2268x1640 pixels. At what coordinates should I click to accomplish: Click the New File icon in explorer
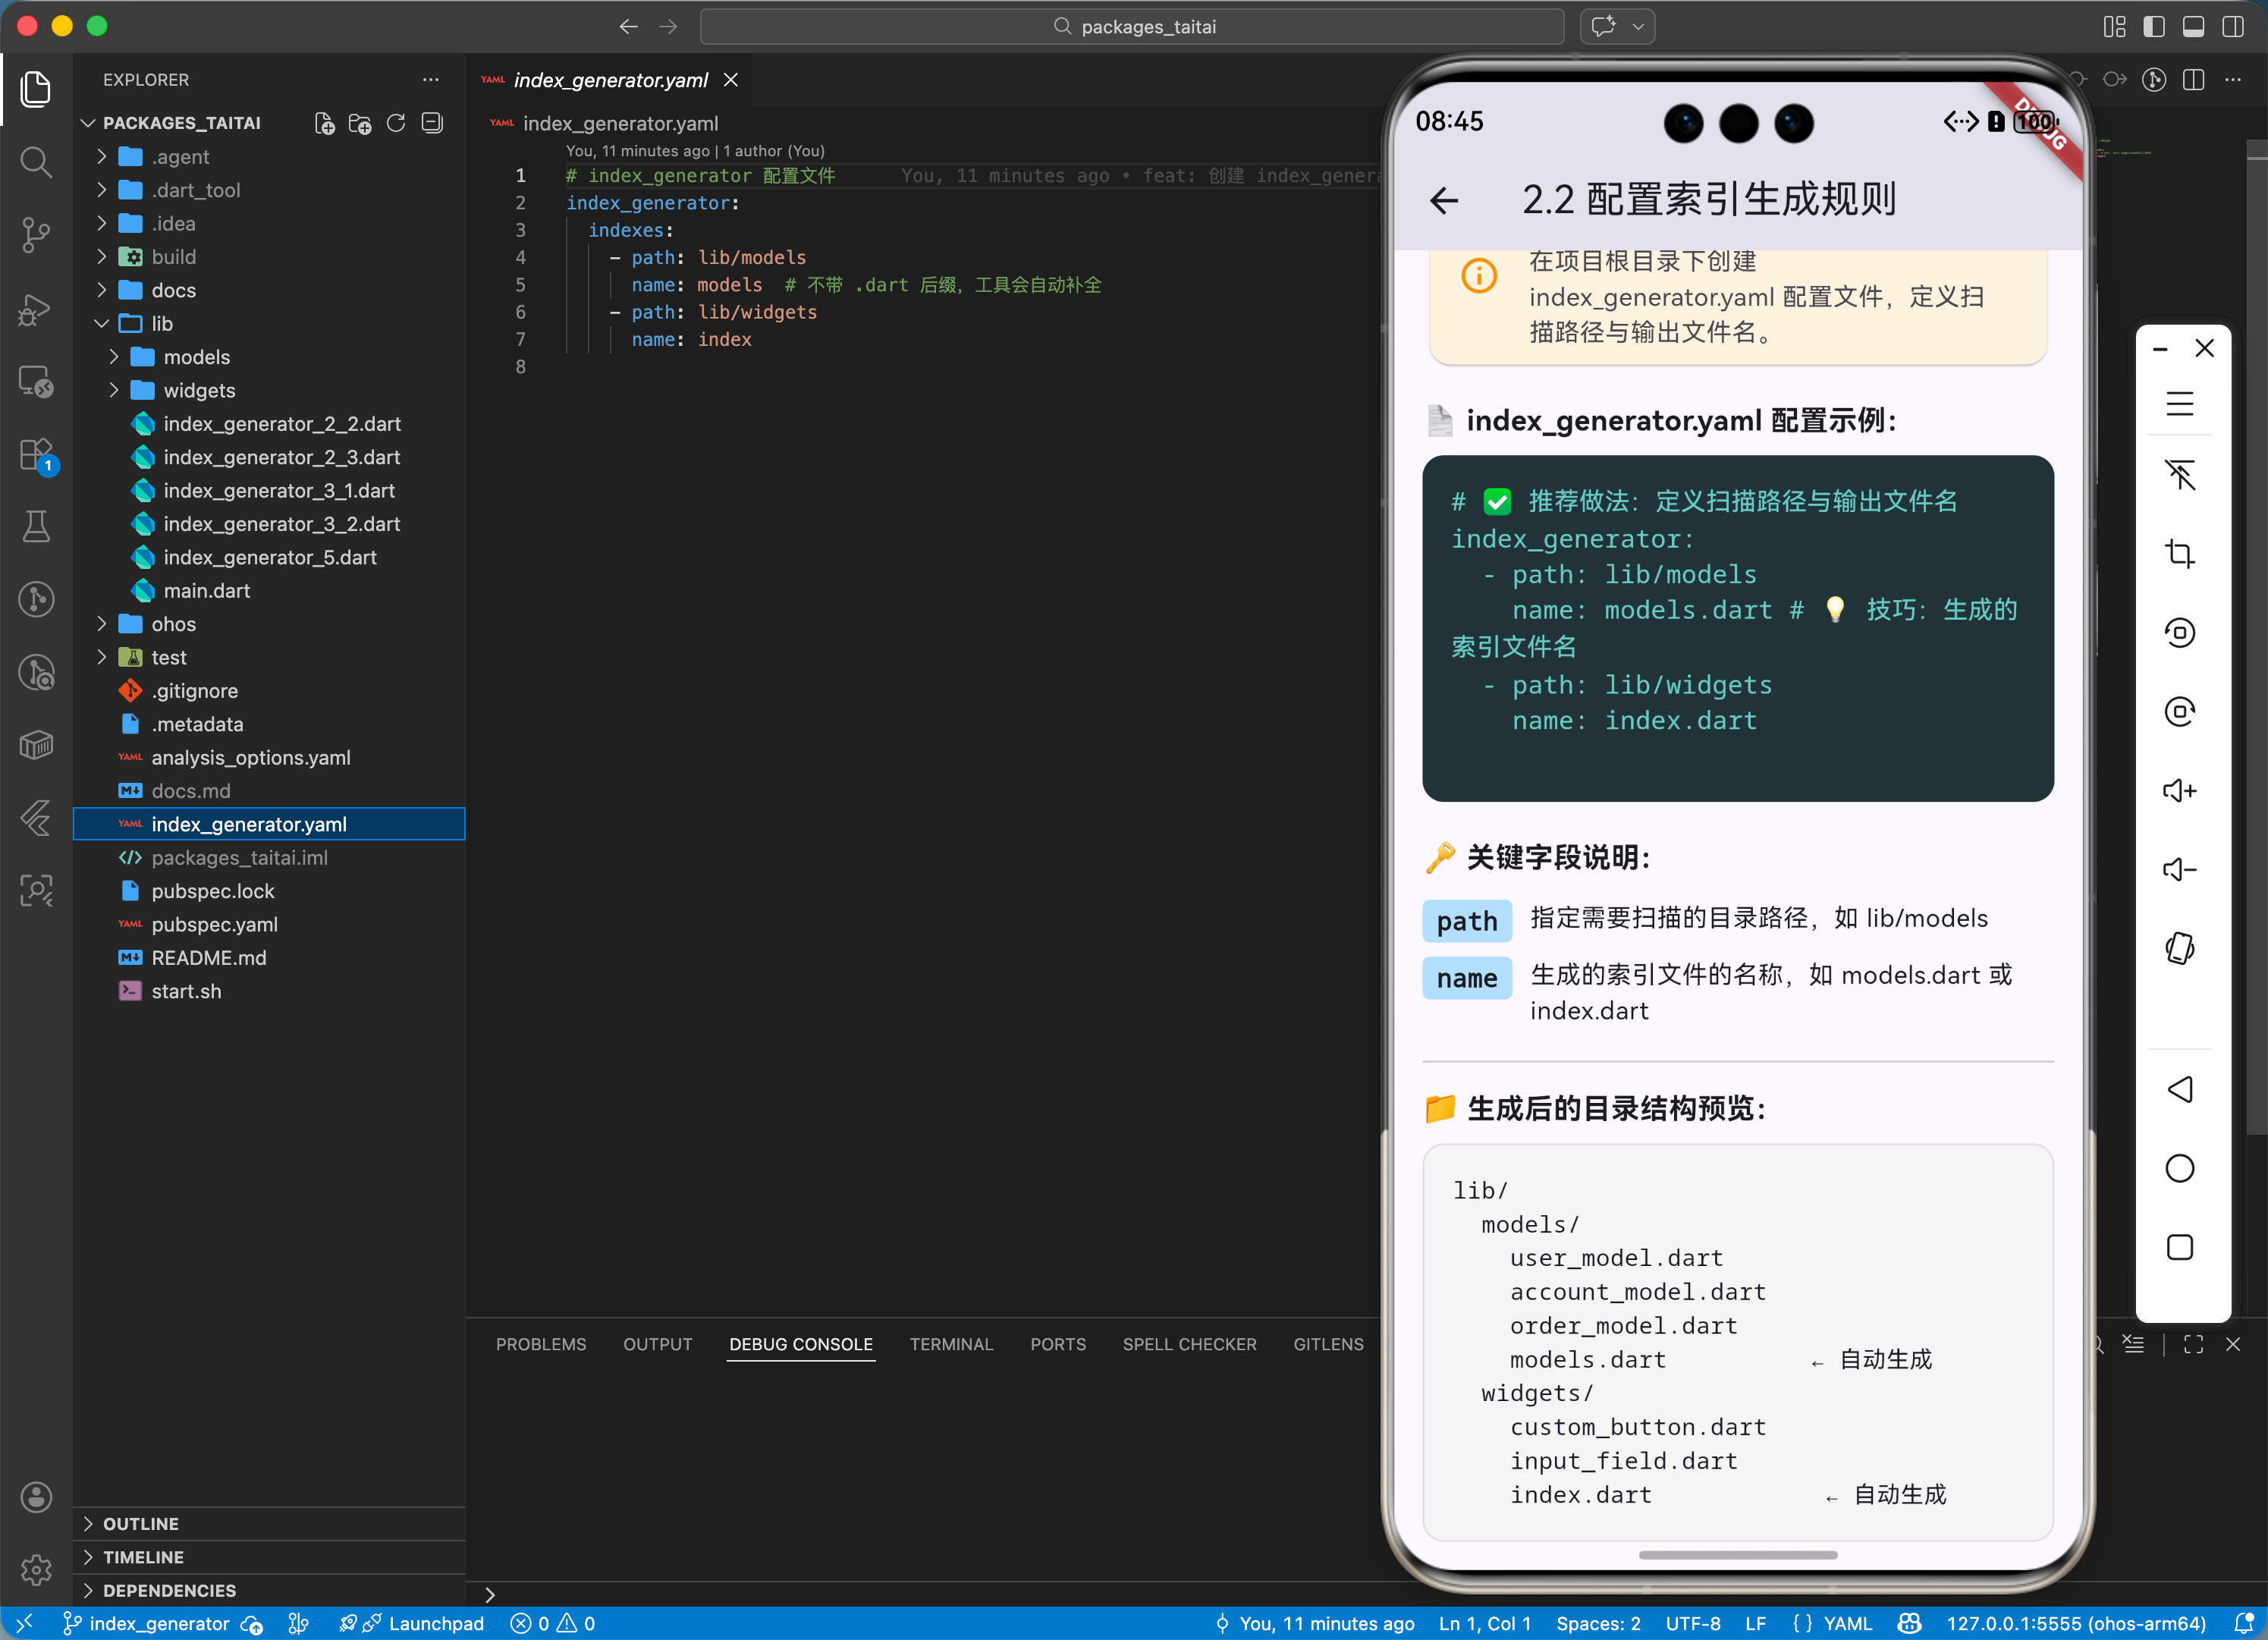coord(324,123)
